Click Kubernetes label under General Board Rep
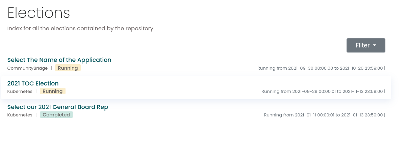 coord(20,115)
